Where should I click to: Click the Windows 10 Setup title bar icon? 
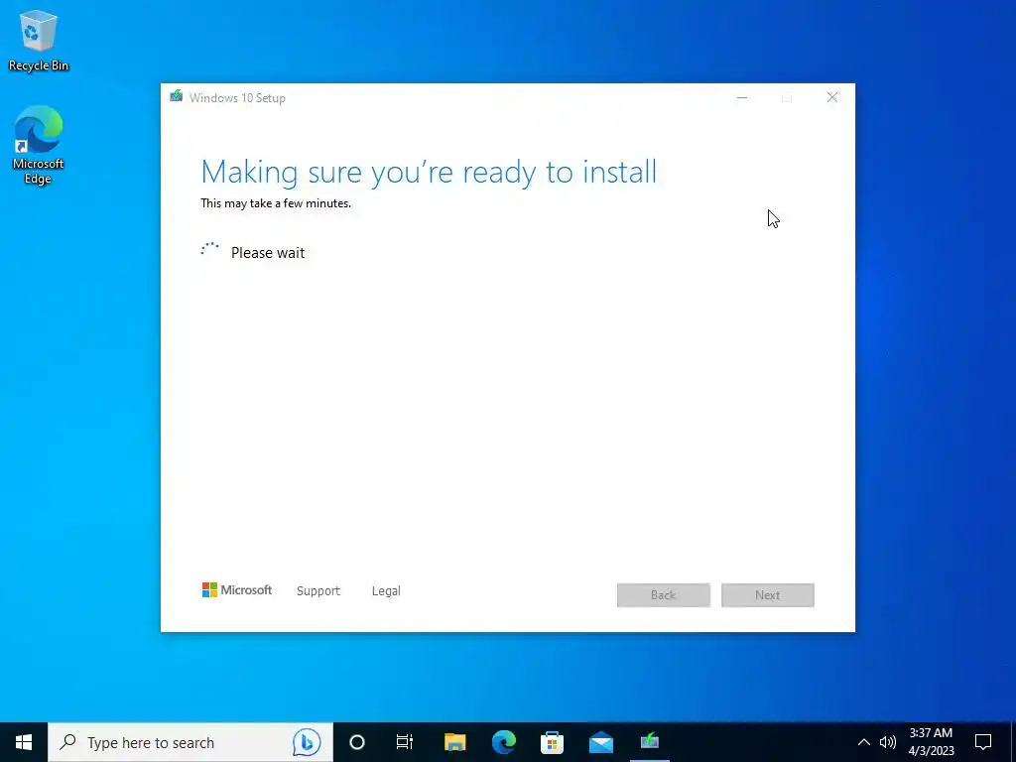click(177, 96)
